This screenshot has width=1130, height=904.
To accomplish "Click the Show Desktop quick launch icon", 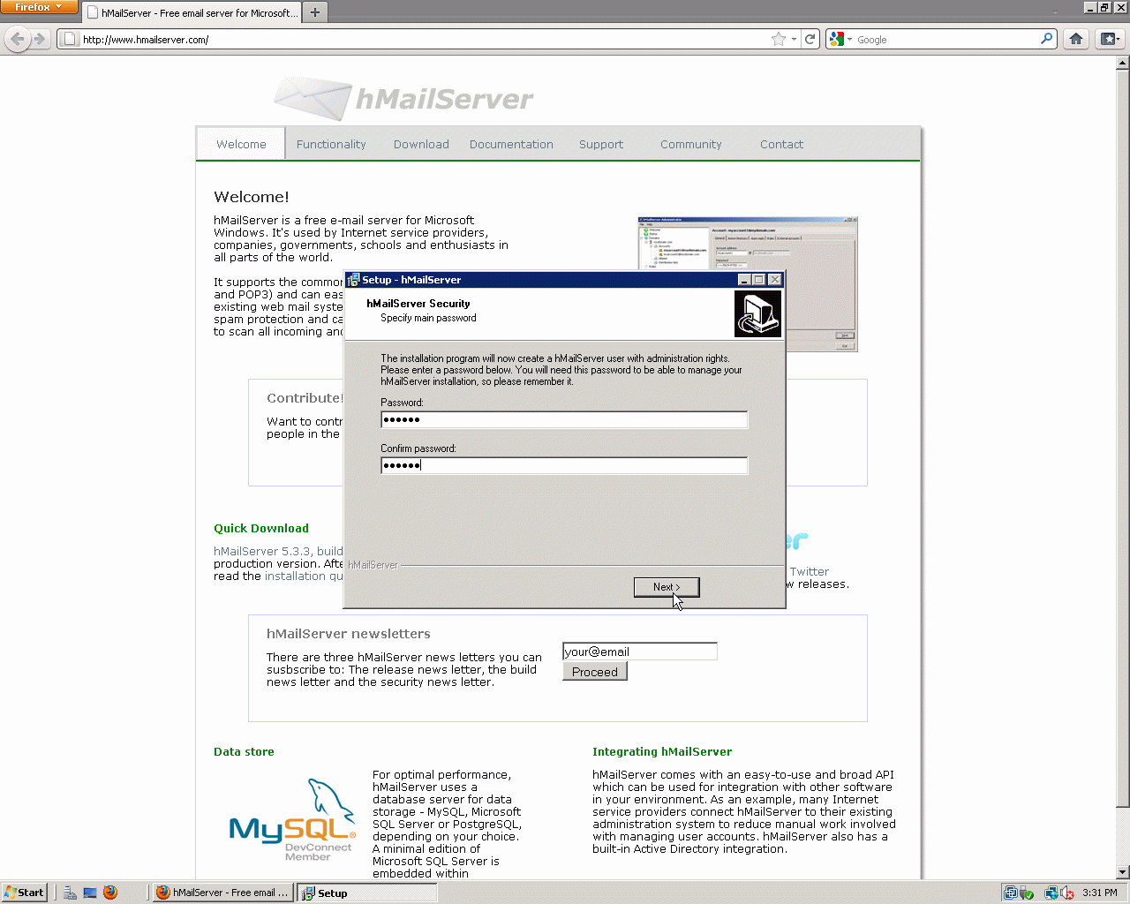I will tap(90, 893).
